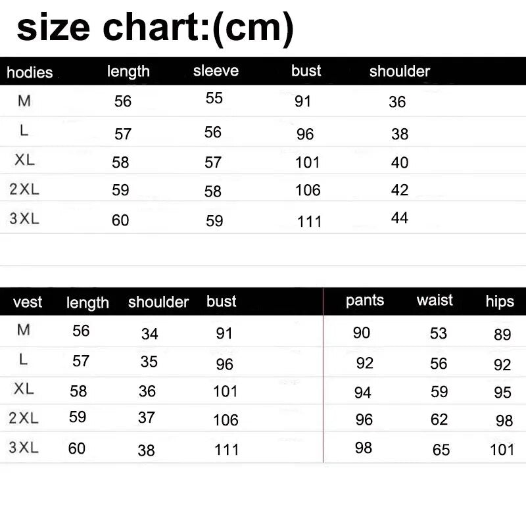Click the waist value 53
Screen dimensions: 526x526
439,333
